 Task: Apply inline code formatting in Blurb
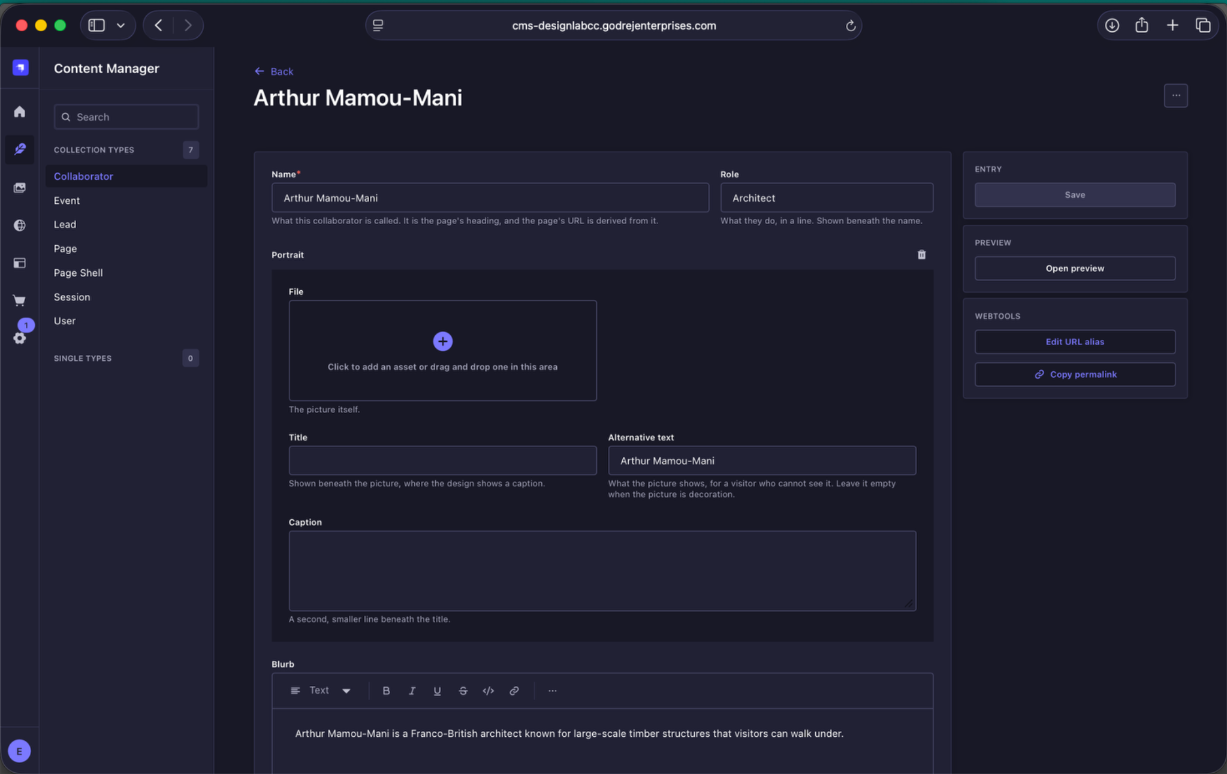pos(489,691)
